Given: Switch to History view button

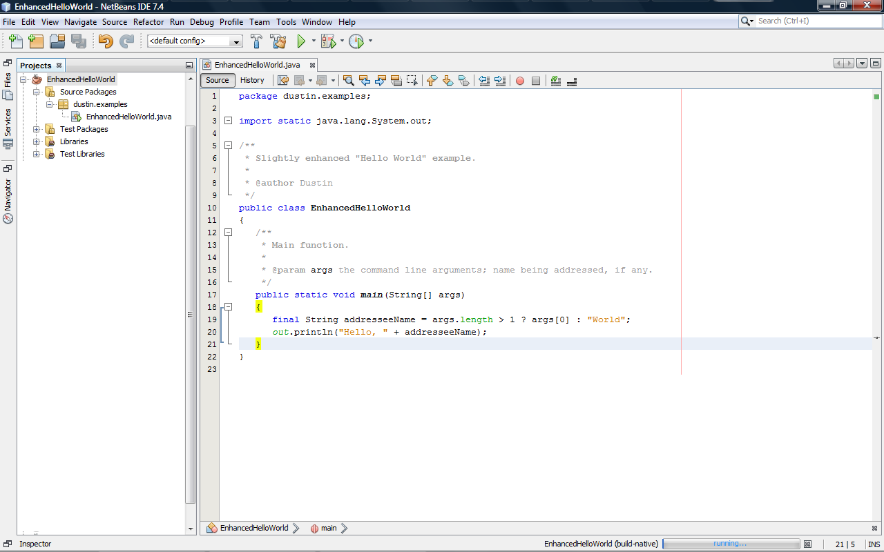Looking at the screenshot, I should coord(252,81).
